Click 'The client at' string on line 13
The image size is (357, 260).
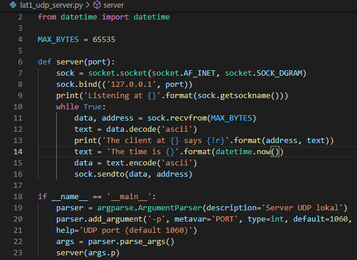click(136, 141)
